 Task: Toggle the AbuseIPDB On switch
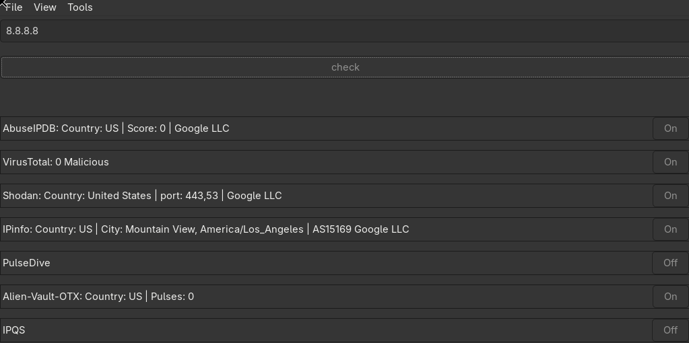pyautogui.click(x=670, y=128)
